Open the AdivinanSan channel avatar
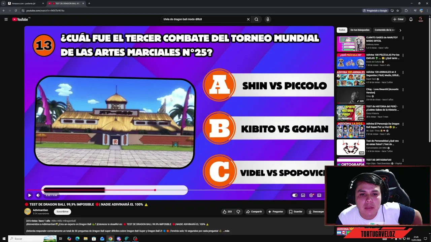Screen dimensions: 431x242 28,211
